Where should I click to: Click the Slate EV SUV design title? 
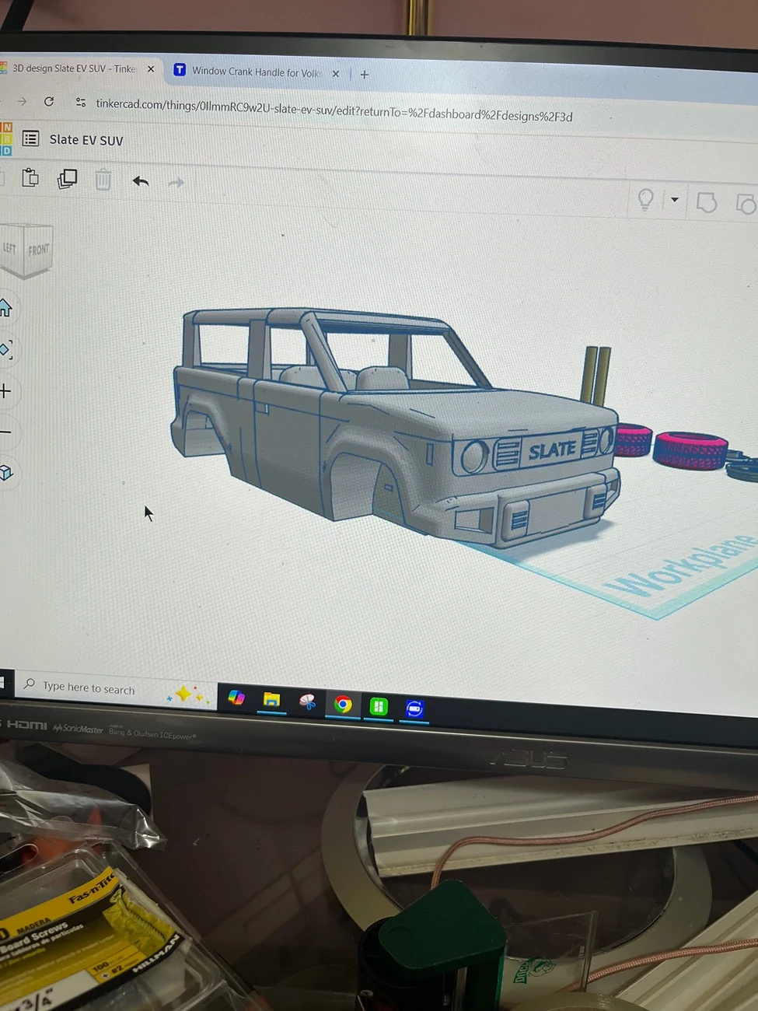(86, 140)
